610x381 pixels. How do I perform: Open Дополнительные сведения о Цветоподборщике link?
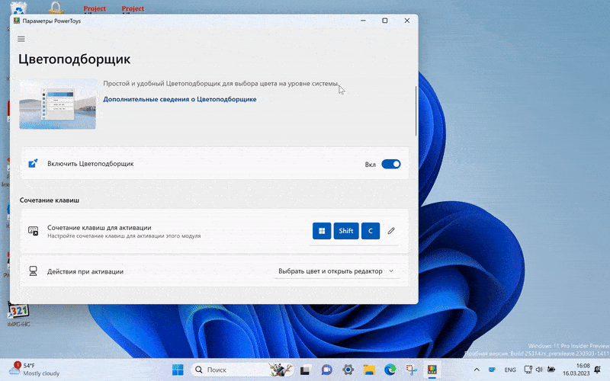[180, 99]
